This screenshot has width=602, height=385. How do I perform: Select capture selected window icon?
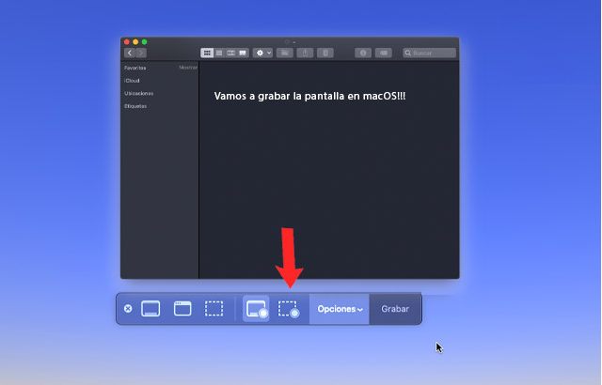click(x=182, y=308)
